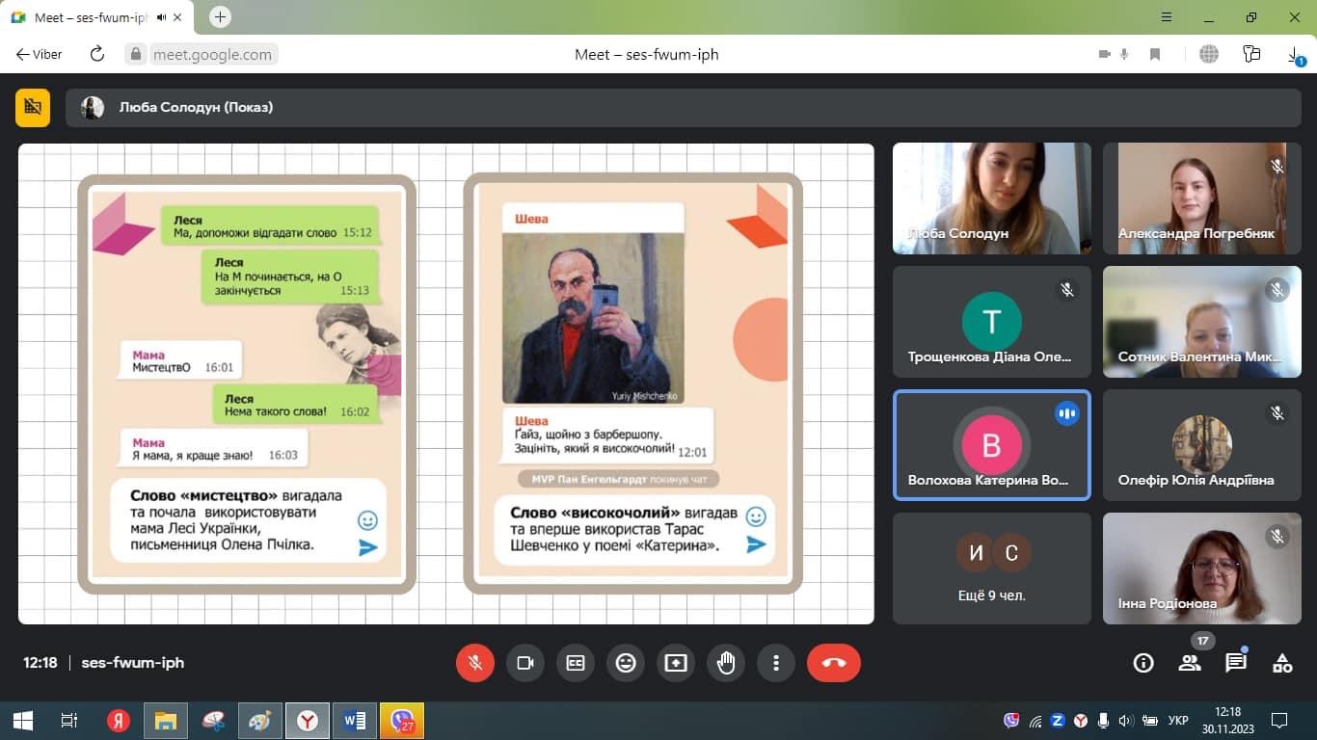Open the Windows Start menu

click(23, 721)
